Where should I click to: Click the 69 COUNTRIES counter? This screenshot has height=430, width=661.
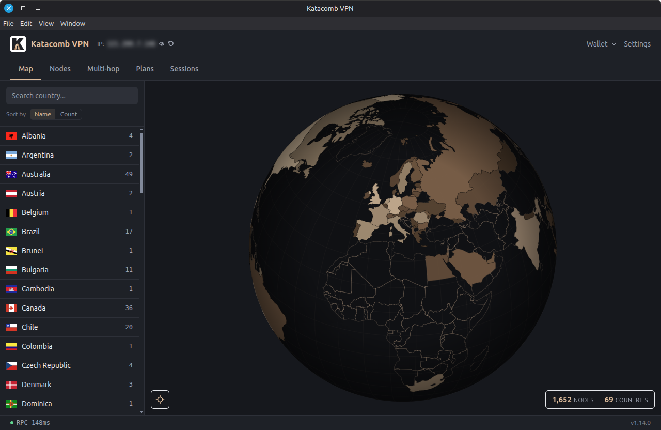click(x=626, y=400)
